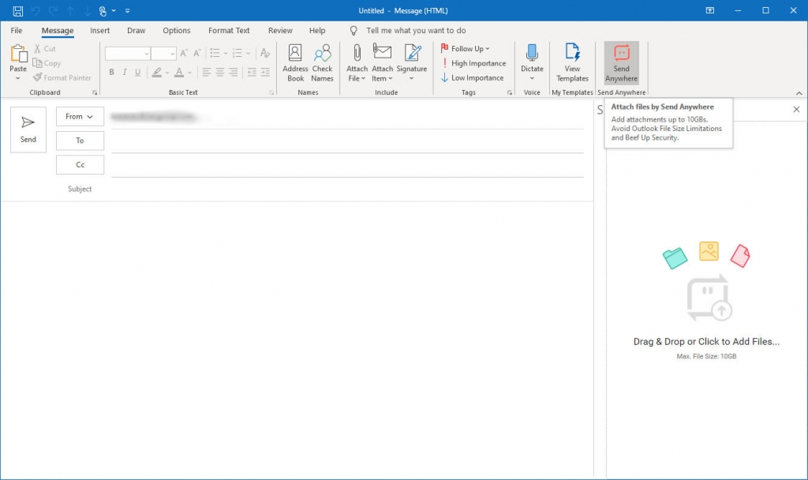This screenshot has height=480, width=808.
Task: Open the Format Text tab
Action: [x=229, y=30]
